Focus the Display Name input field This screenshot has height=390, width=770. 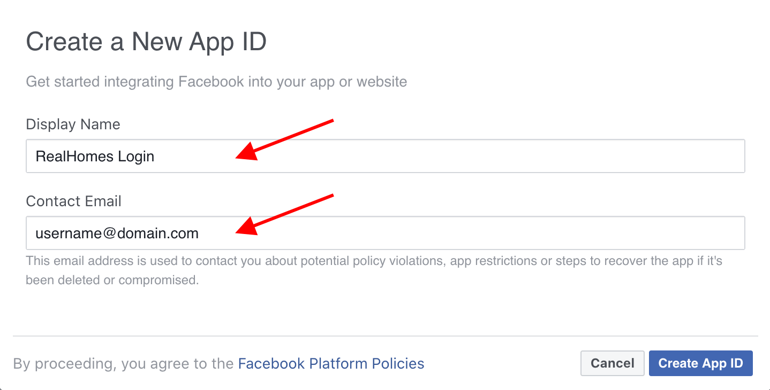386,156
